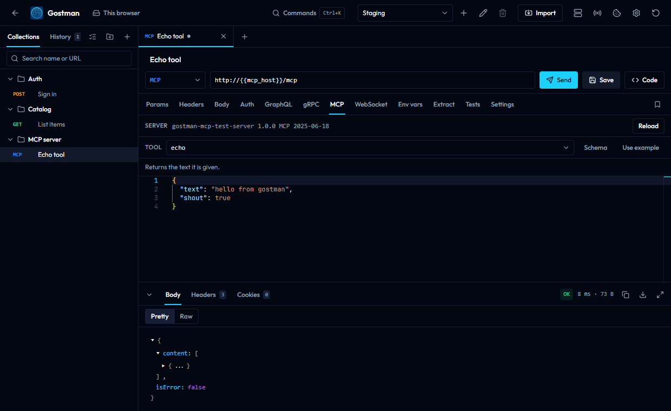Click the new folder icon in sidebar
The height and width of the screenshot is (411, 671).
coord(110,37)
